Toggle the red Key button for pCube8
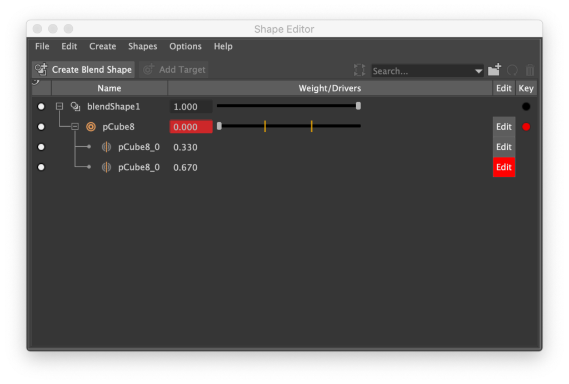 pyautogui.click(x=526, y=127)
